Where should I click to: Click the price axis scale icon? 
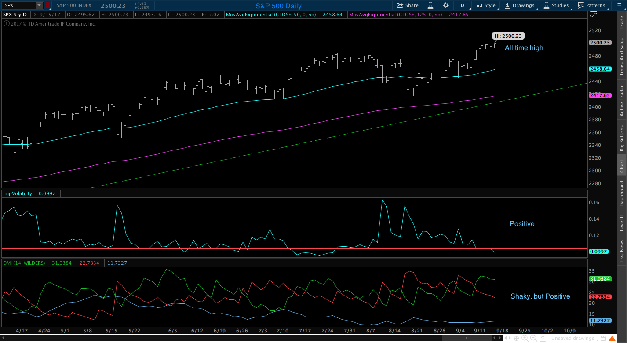[x=594, y=15]
